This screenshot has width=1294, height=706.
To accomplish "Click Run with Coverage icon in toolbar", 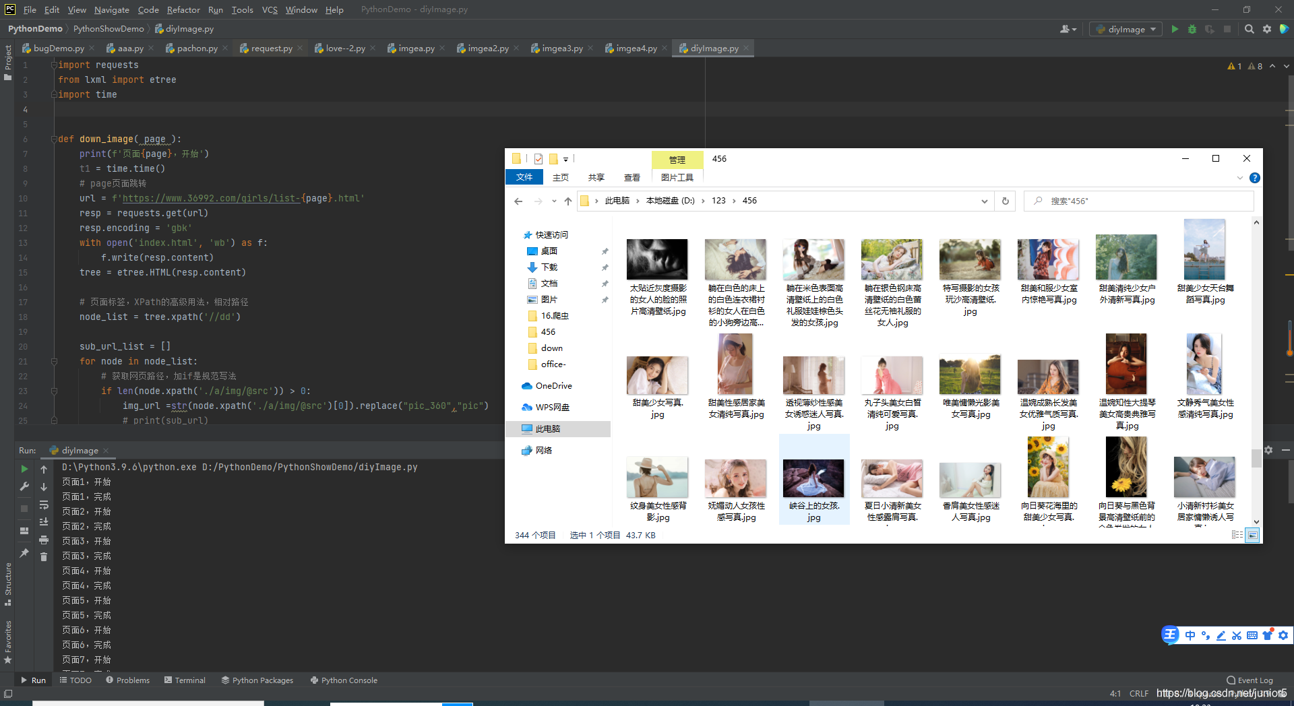I will pos(1210,29).
